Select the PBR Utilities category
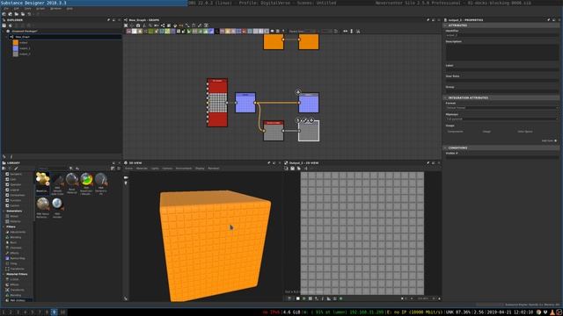Viewport: 563px width, 316px height. point(18,300)
